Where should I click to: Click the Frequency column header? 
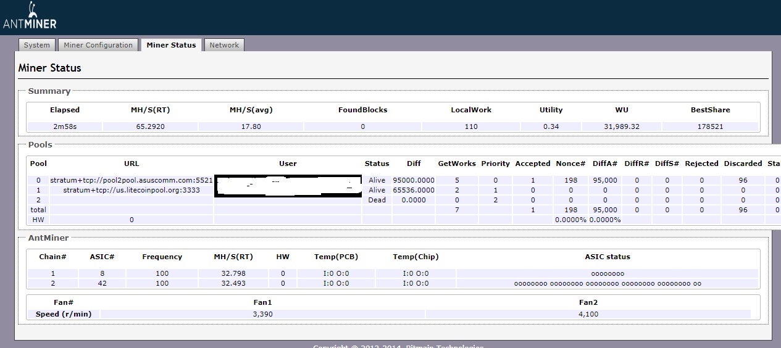click(x=162, y=257)
